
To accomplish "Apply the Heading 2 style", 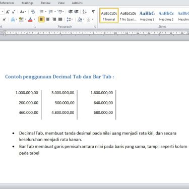I will [166, 16].
